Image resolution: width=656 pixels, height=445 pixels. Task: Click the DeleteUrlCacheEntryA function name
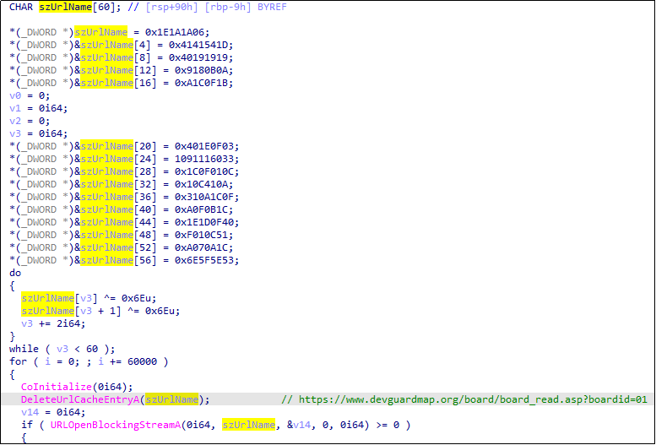[80, 399]
